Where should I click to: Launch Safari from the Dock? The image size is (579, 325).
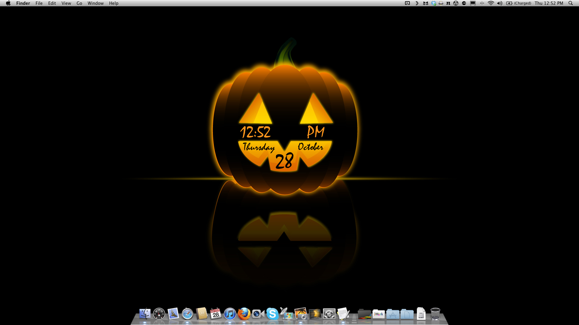187,314
